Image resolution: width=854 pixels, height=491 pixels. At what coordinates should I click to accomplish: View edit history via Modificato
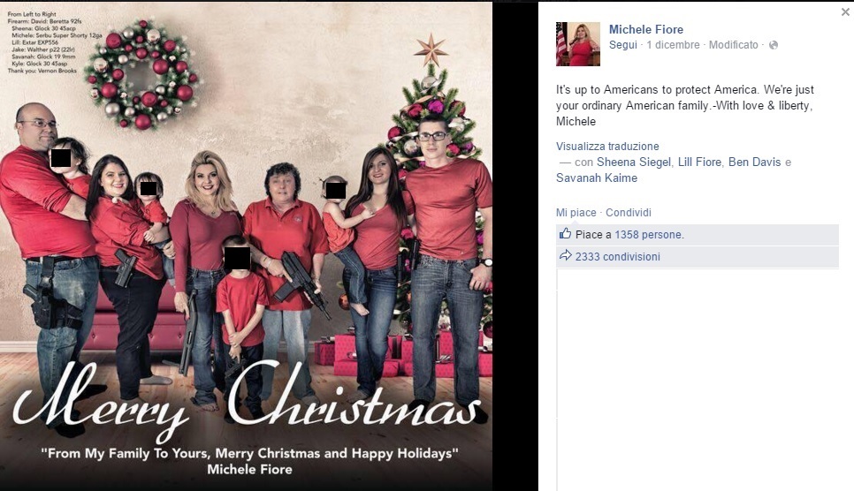[733, 45]
